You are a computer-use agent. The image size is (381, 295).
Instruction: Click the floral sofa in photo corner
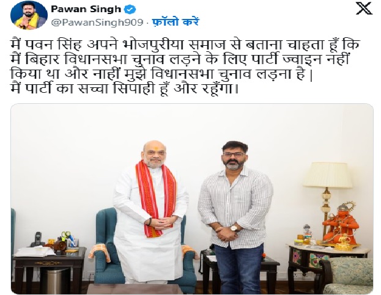(x=347, y=275)
